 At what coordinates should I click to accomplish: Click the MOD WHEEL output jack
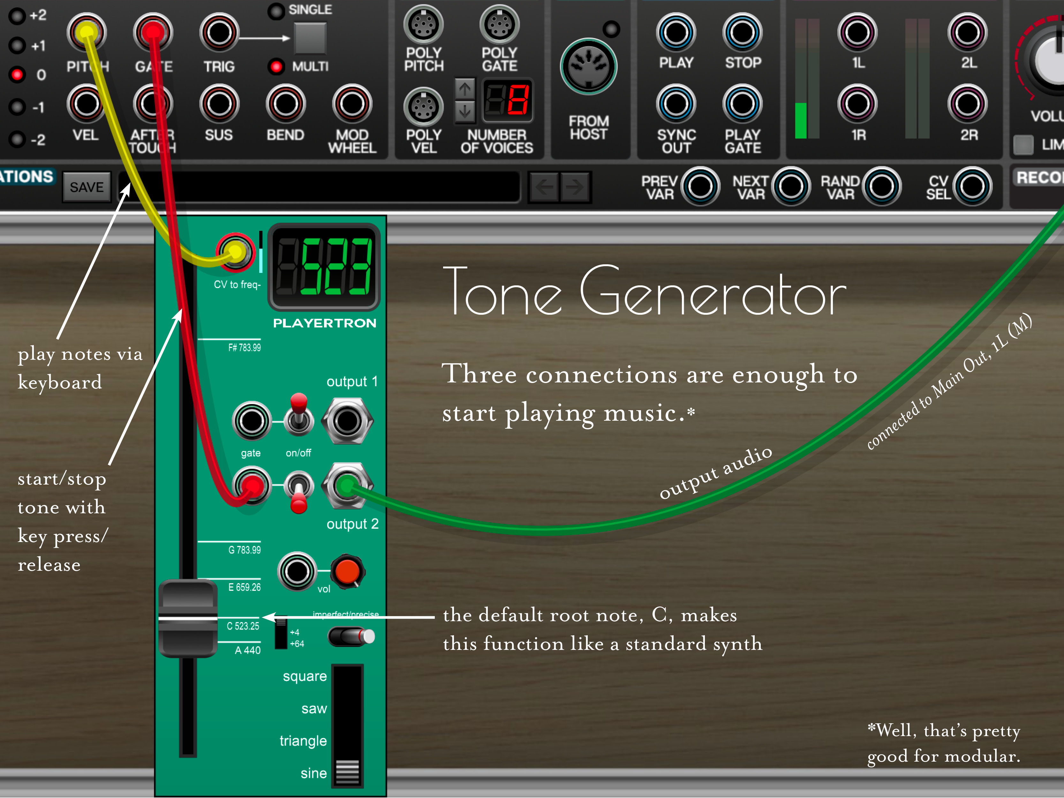pyautogui.click(x=351, y=104)
